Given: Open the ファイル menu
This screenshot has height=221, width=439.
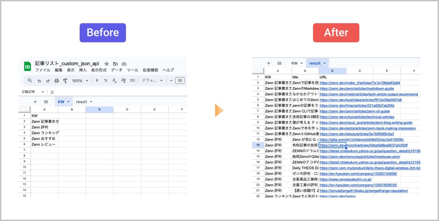Looking at the screenshot, I should point(43,70).
